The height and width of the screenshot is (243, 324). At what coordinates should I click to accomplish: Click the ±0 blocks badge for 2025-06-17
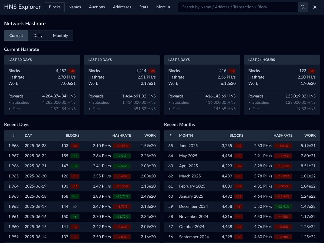75,207
